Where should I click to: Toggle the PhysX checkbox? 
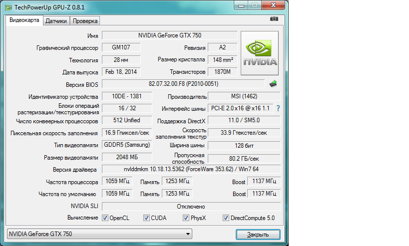coord(186,218)
